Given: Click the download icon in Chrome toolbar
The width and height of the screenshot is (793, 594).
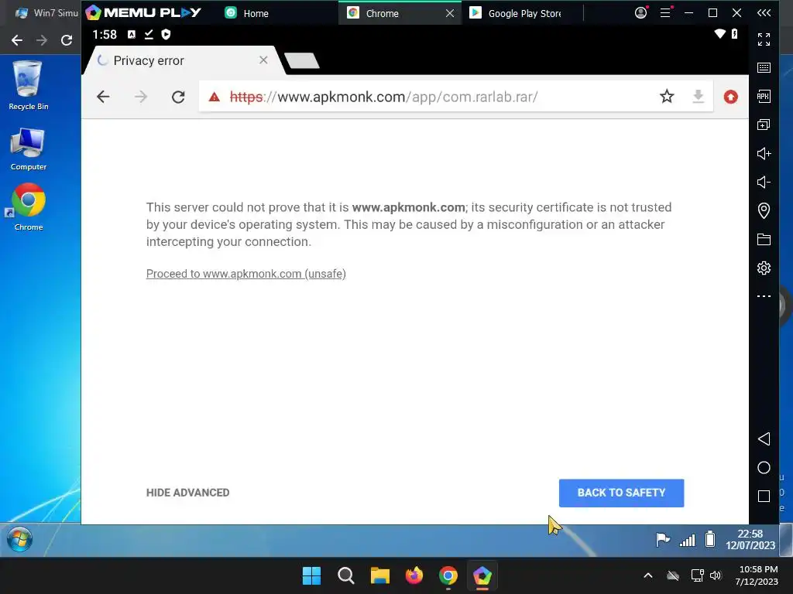Looking at the screenshot, I should point(698,96).
